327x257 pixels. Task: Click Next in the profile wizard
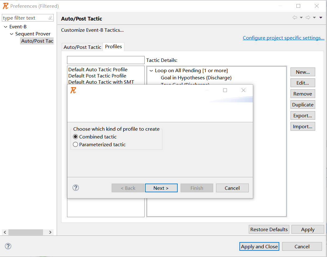[161, 188]
